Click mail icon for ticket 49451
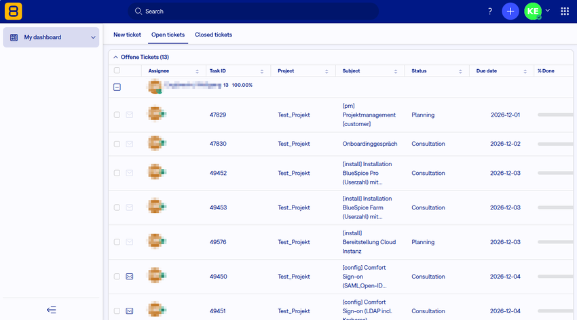Screen dimensions: 577x320 click(x=130, y=311)
